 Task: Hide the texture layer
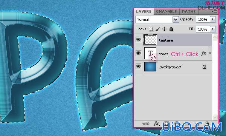tap(138, 39)
